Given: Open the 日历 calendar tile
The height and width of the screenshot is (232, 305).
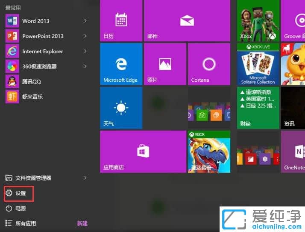Looking at the screenshot, I should [121, 20].
